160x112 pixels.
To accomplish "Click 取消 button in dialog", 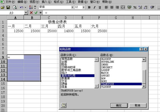I will [138, 105].
